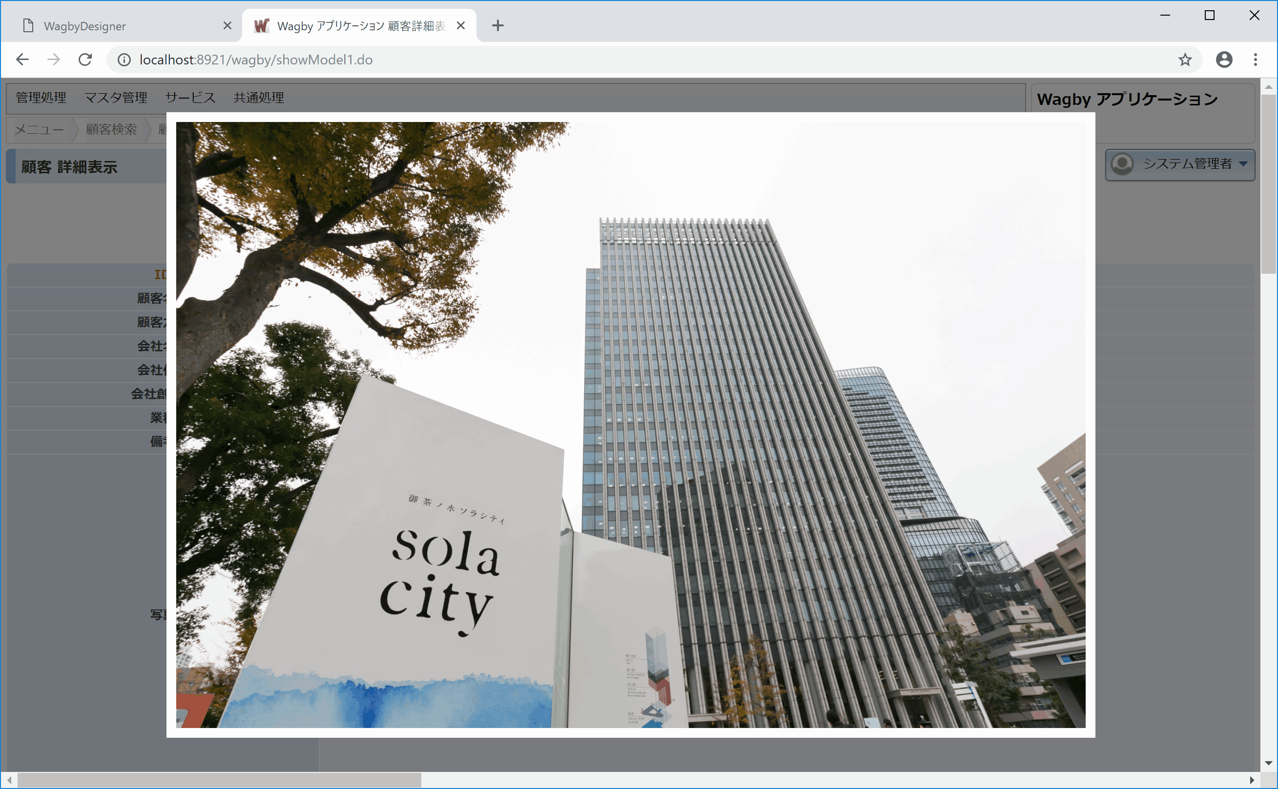Maximize the browser window
Viewport: 1278px width, 789px height.
point(1209,15)
